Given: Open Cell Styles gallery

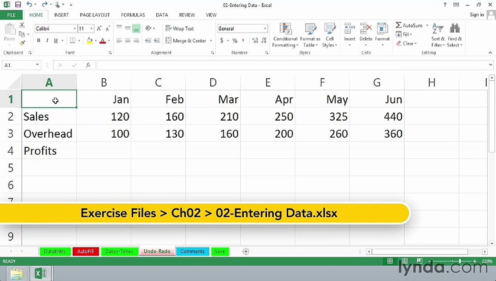Looking at the screenshot, I should pos(330,35).
